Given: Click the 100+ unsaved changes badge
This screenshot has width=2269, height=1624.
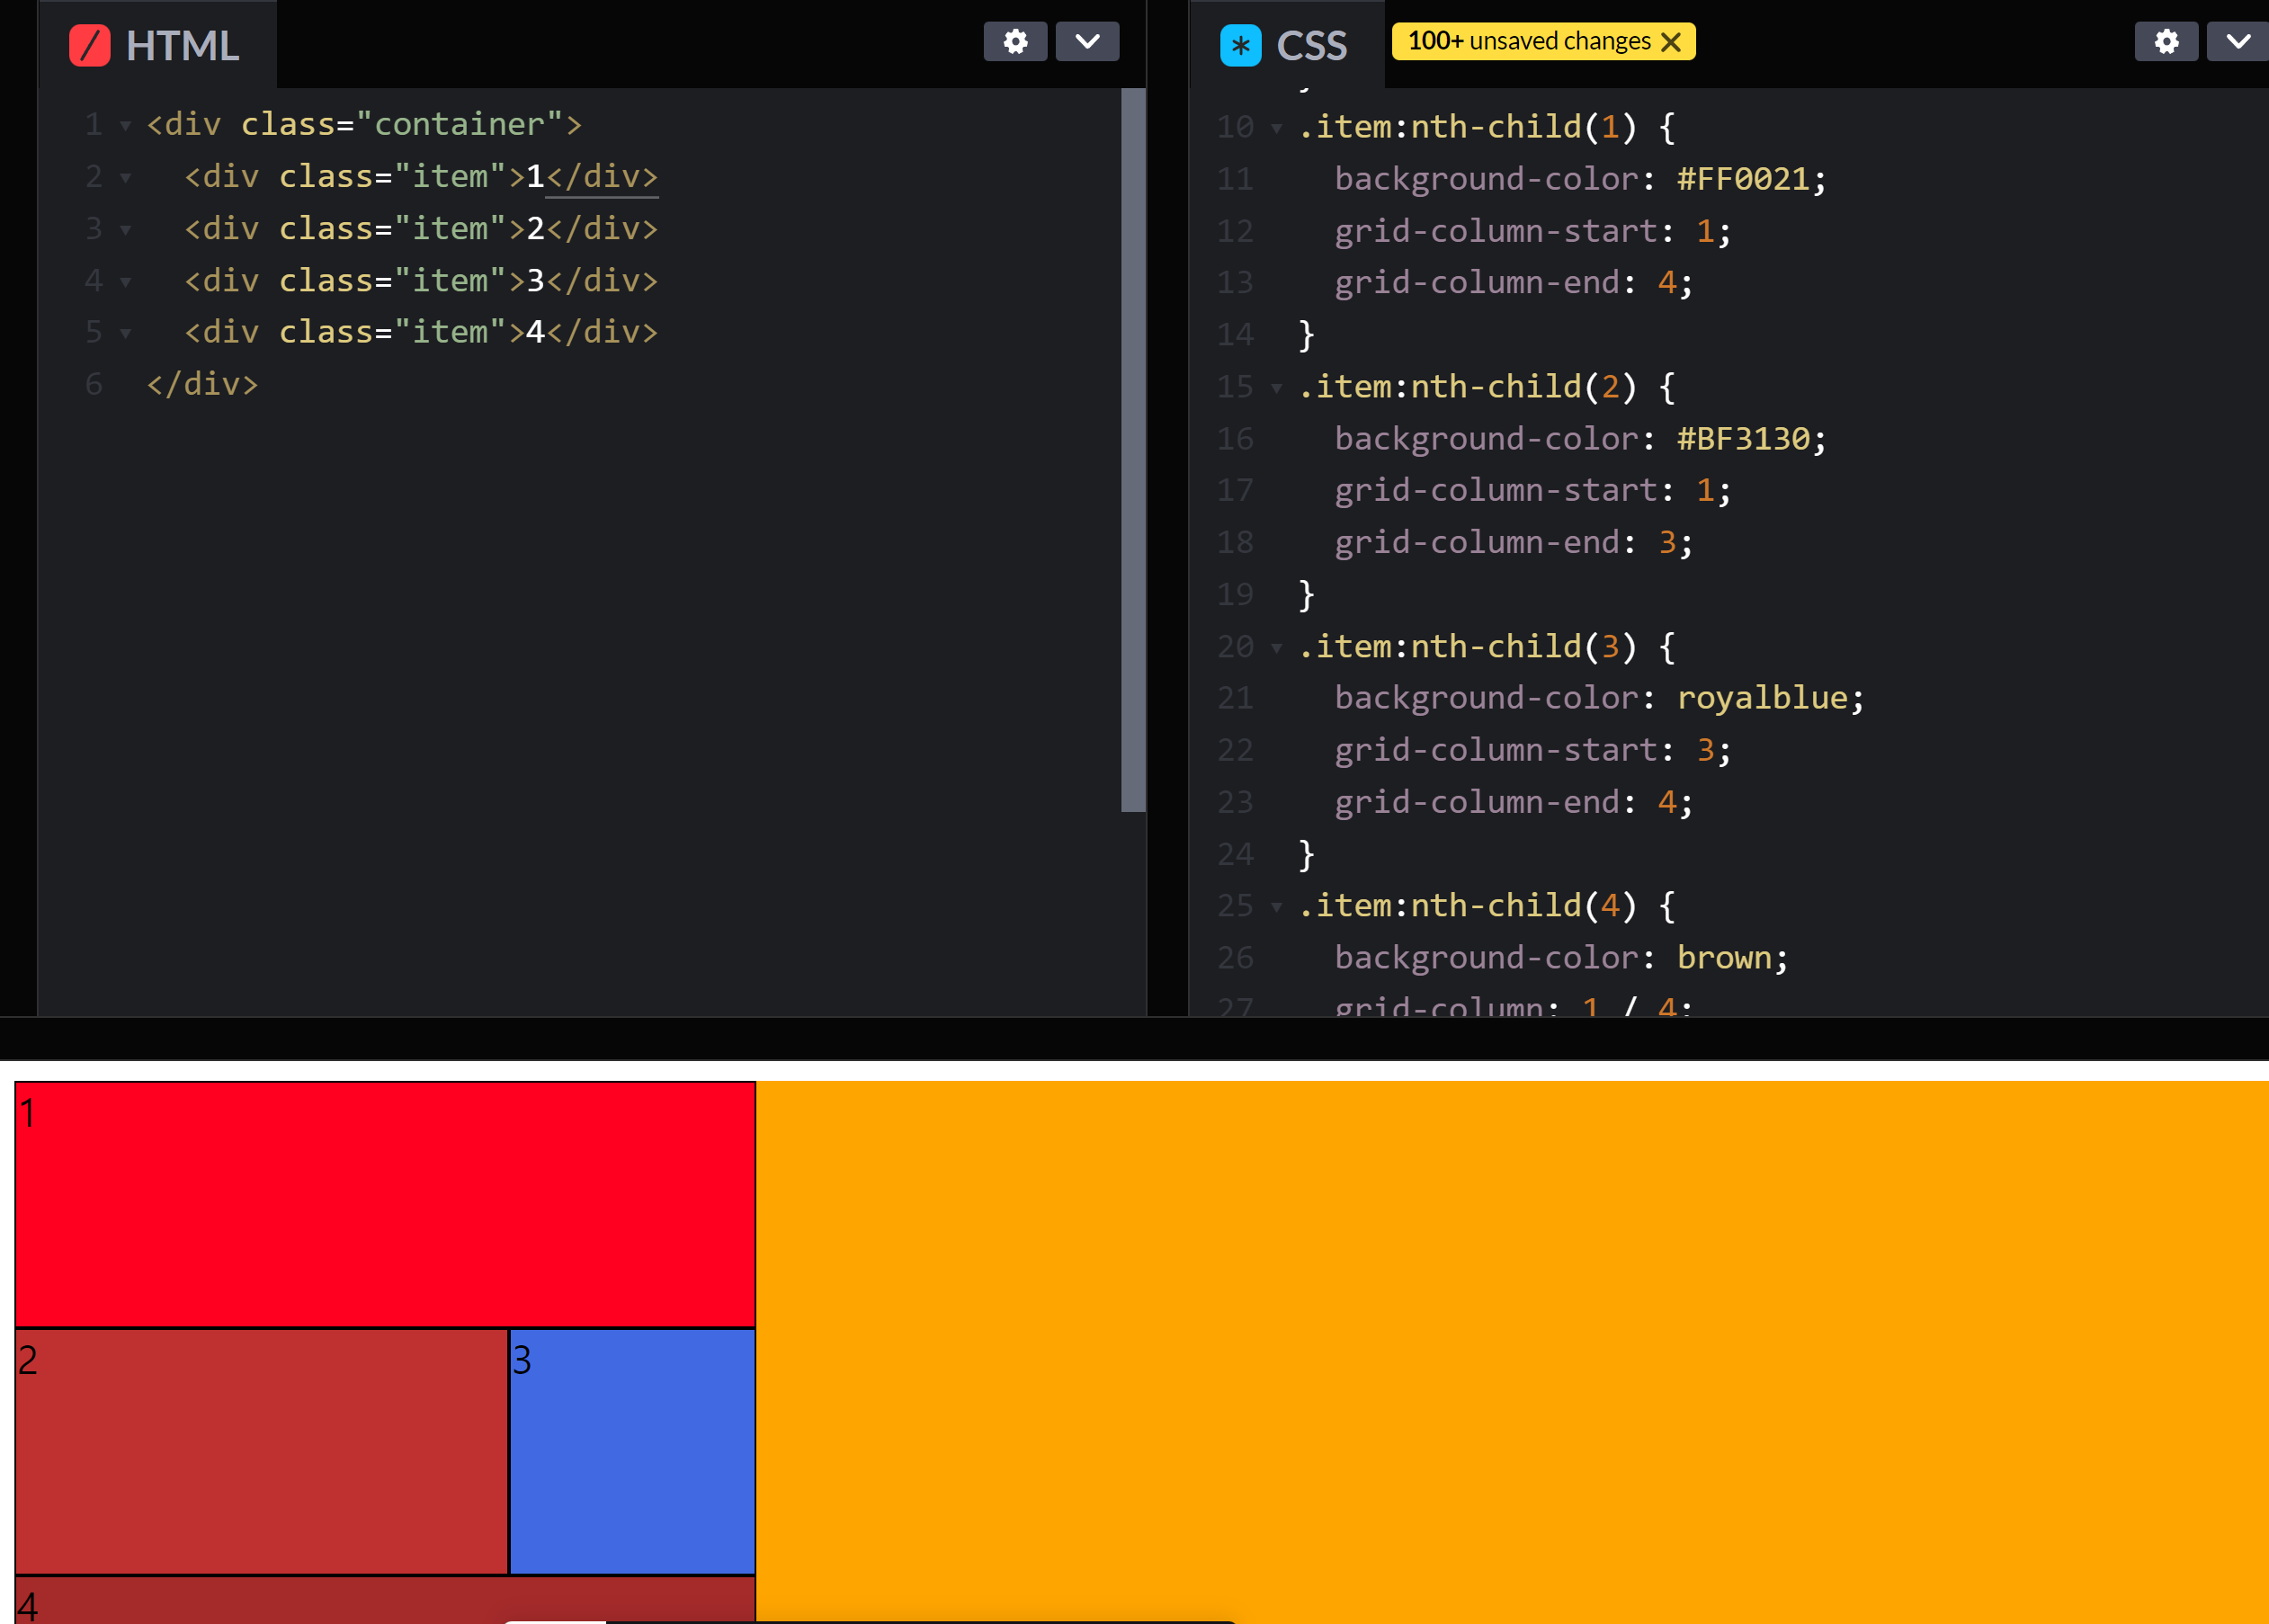Looking at the screenshot, I should click(1528, 42).
